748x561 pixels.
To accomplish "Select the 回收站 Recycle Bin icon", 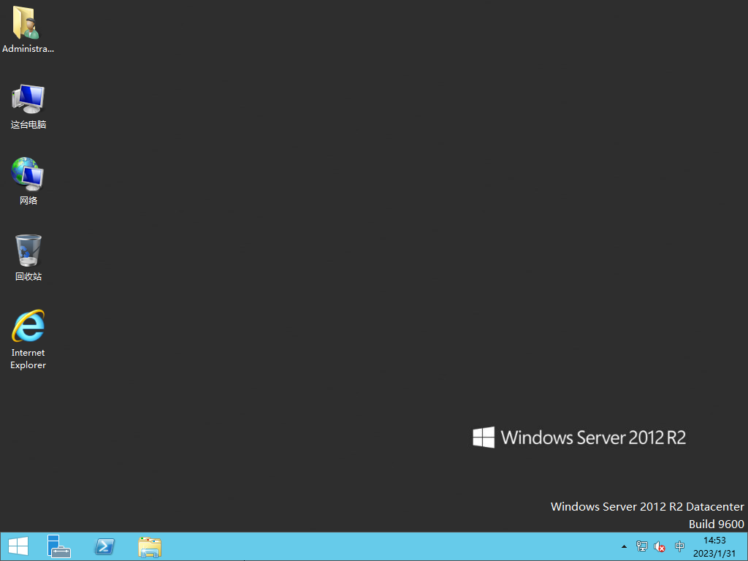I will point(28,251).
